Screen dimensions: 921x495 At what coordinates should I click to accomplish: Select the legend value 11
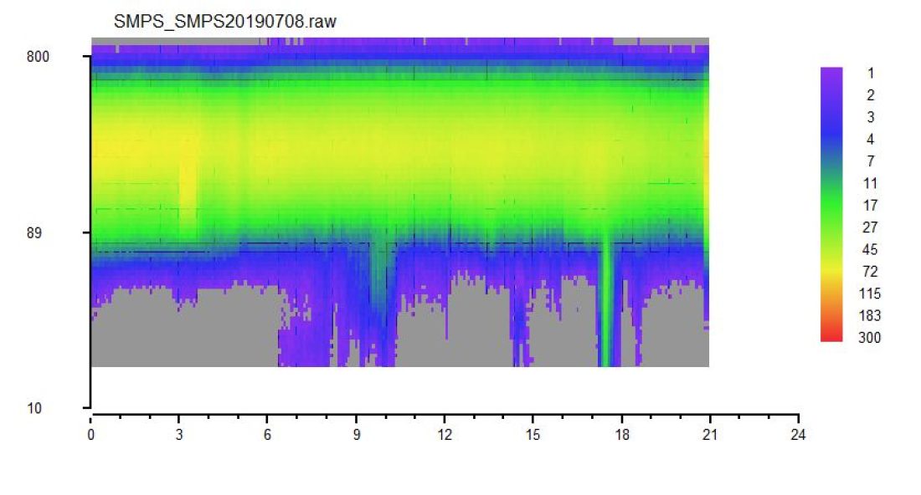(870, 184)
